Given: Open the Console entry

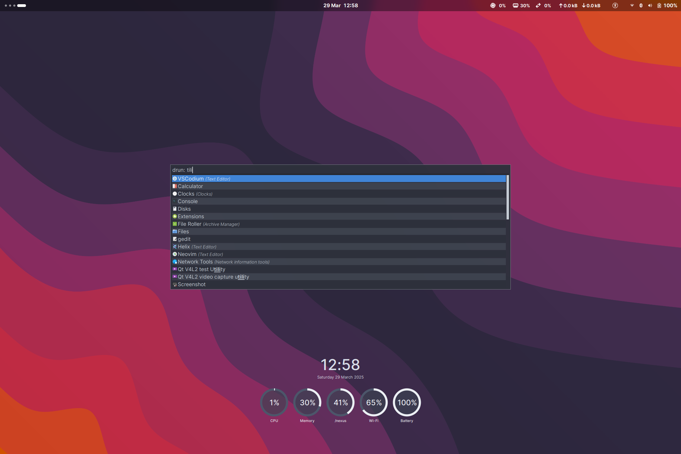Looking at the screenshot, I should (x=339, y=201).
